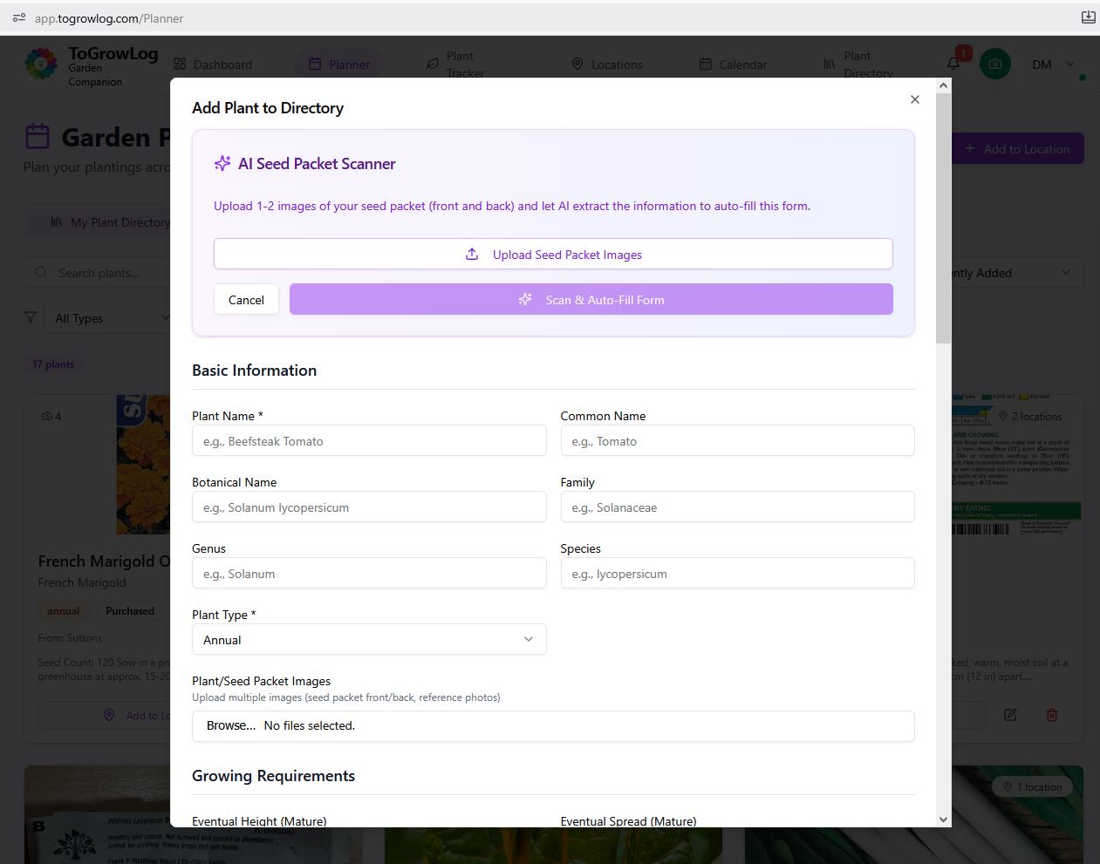Click the filter funnel icon
The width and height of the screenshot is (1100, 864).
click(x=31, y=318)
